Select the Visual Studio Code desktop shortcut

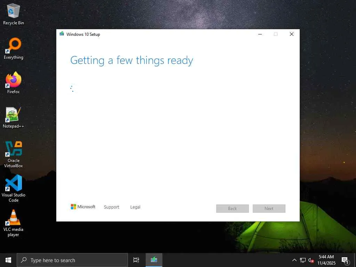pos(14,188)
